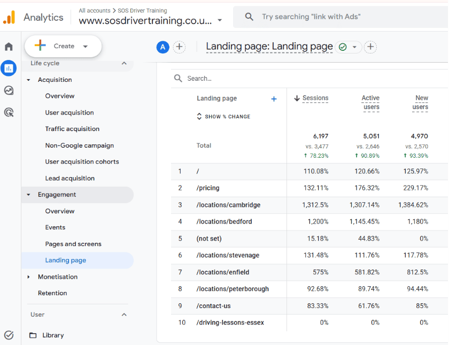Open Lead acquisition report

coord(69,178)
